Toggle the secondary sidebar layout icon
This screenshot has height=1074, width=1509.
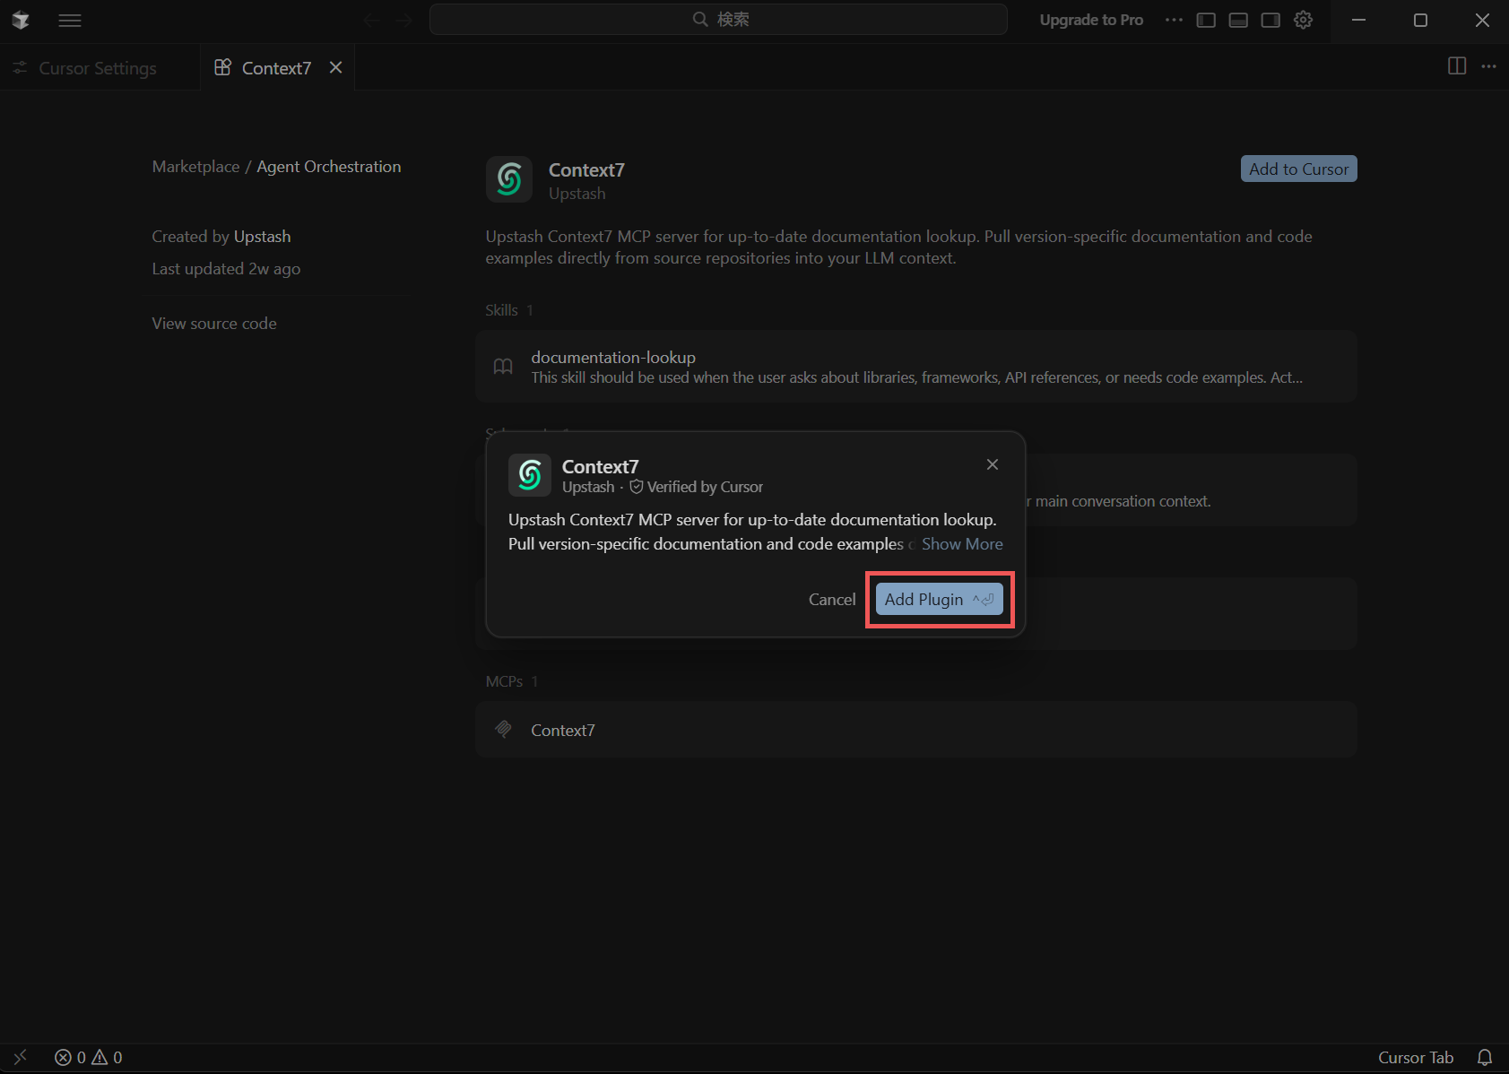[x=1271, y=20]
